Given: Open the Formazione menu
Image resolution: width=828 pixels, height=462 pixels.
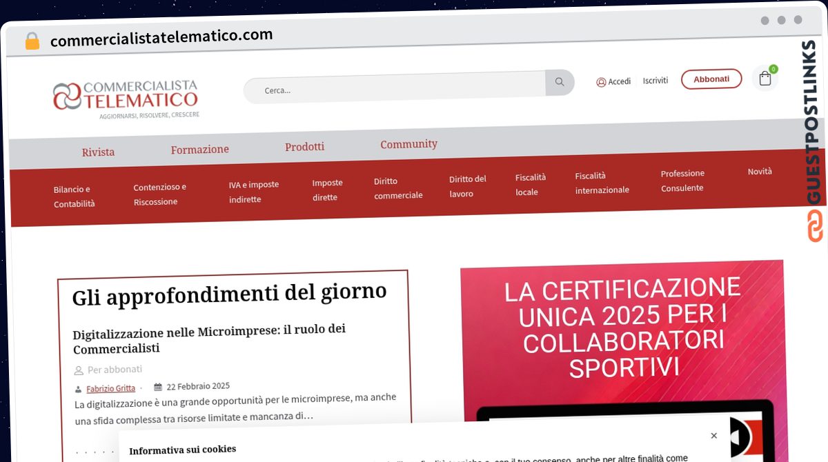Looking at the screenshot, I should coord(200,149).
